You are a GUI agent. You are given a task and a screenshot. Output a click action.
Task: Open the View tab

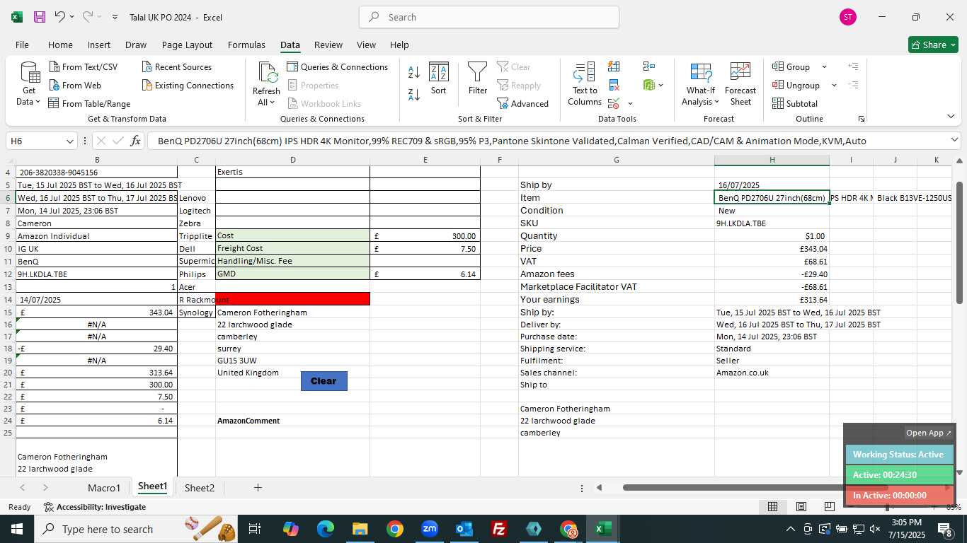[366, 45]
